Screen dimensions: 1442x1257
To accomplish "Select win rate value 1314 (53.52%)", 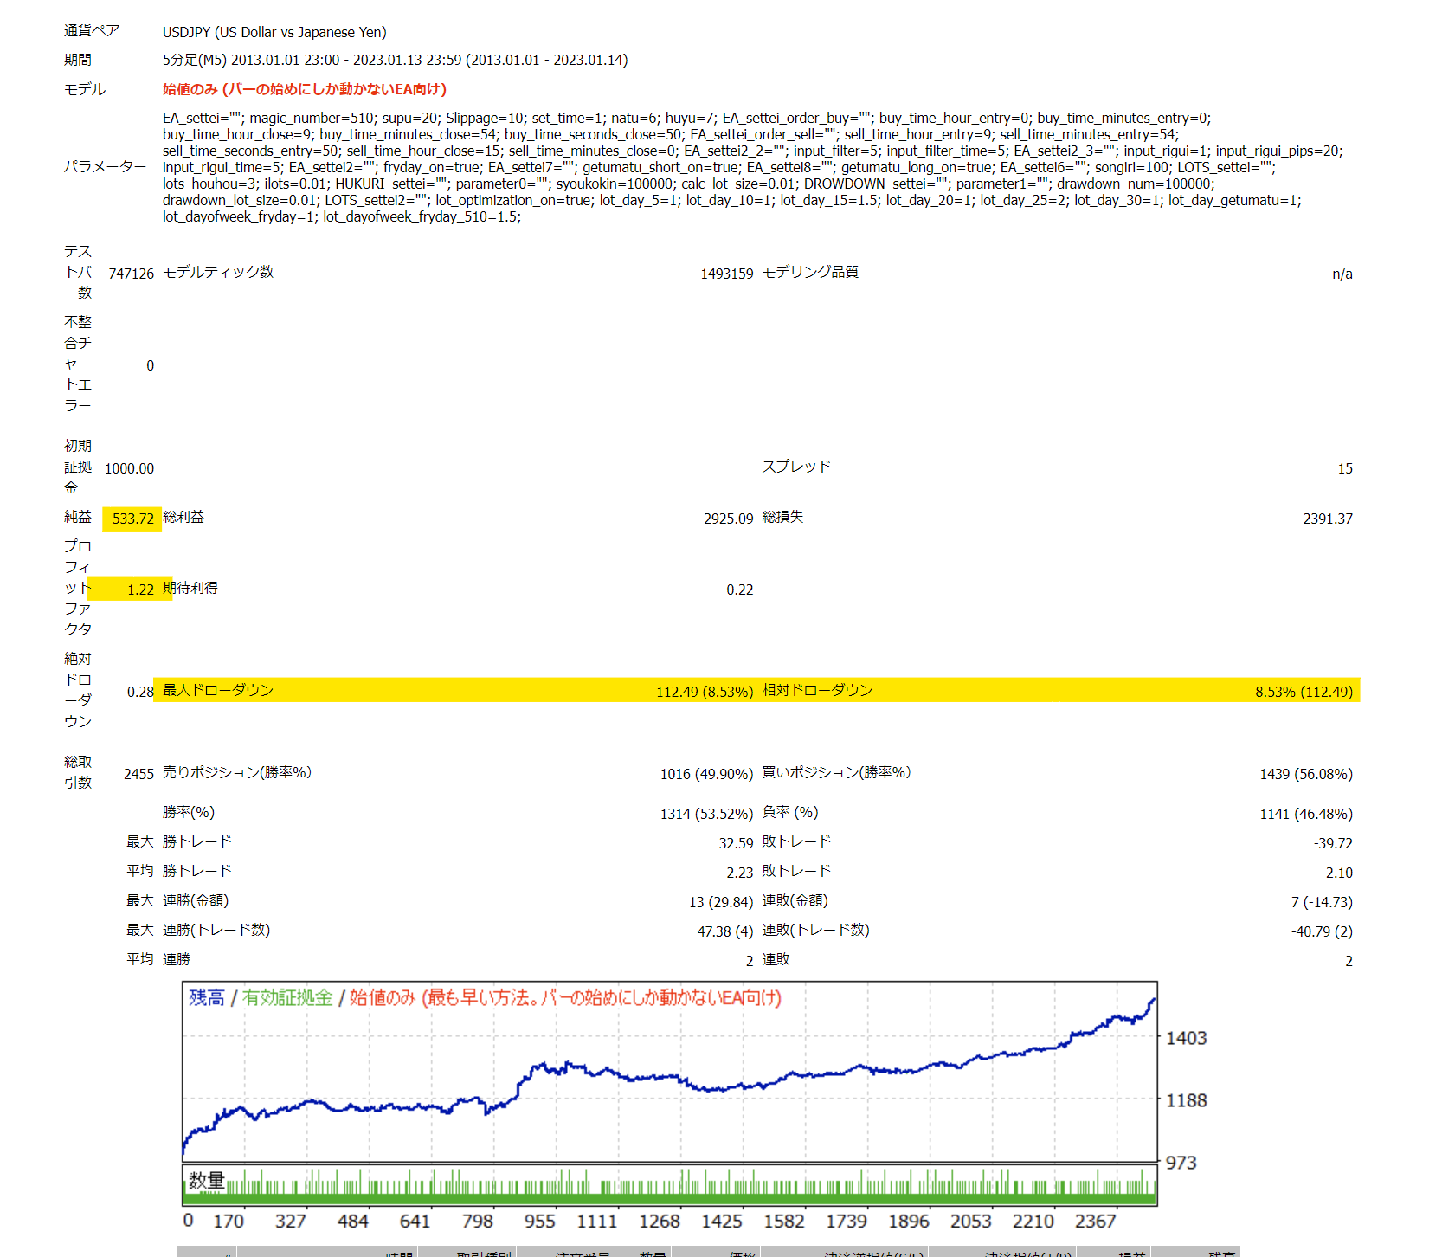I will tap(706, 814).
